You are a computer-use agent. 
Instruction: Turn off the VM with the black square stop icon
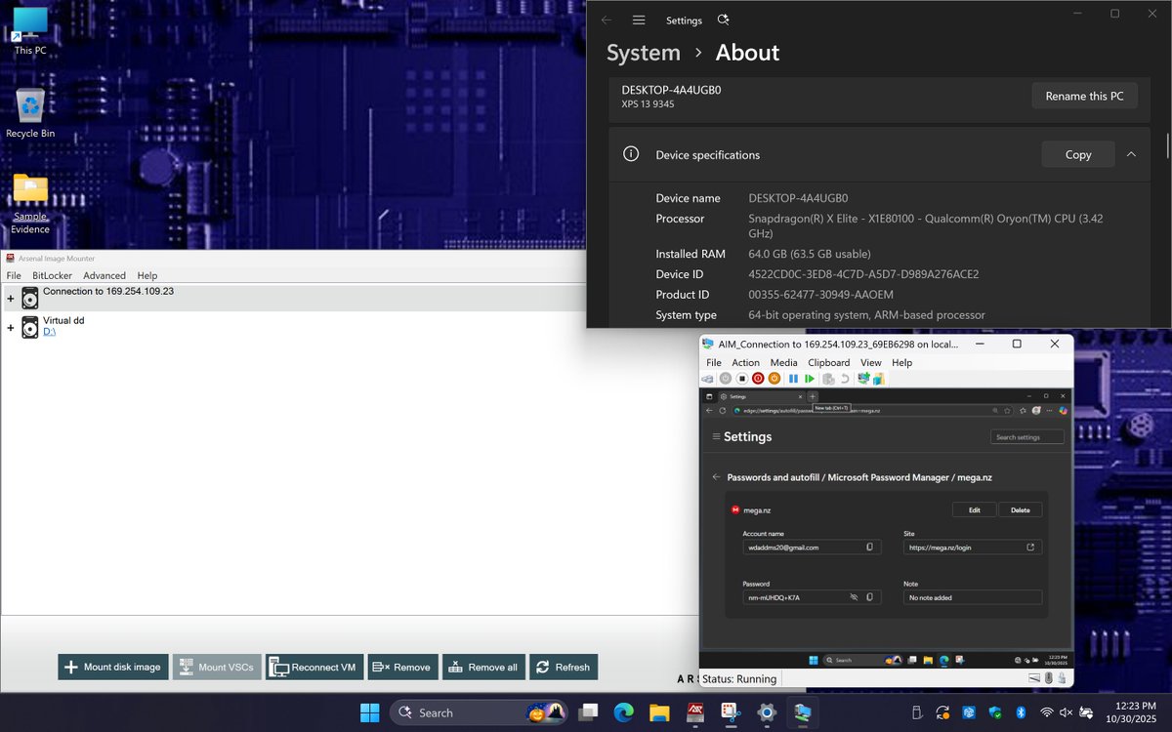click(741, 379)
